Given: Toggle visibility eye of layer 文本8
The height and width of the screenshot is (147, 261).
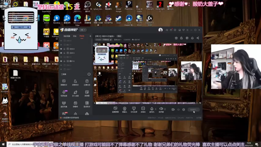Looking at the screenshot, I should point(61,49).
